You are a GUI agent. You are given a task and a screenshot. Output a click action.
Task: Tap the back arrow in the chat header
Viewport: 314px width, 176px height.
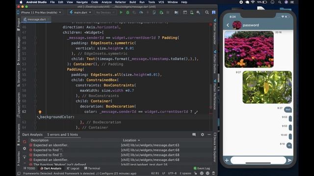tap(228, 25)
